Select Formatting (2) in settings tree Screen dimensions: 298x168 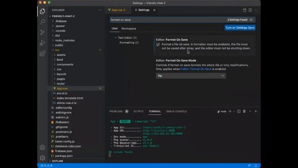point(129,42)
